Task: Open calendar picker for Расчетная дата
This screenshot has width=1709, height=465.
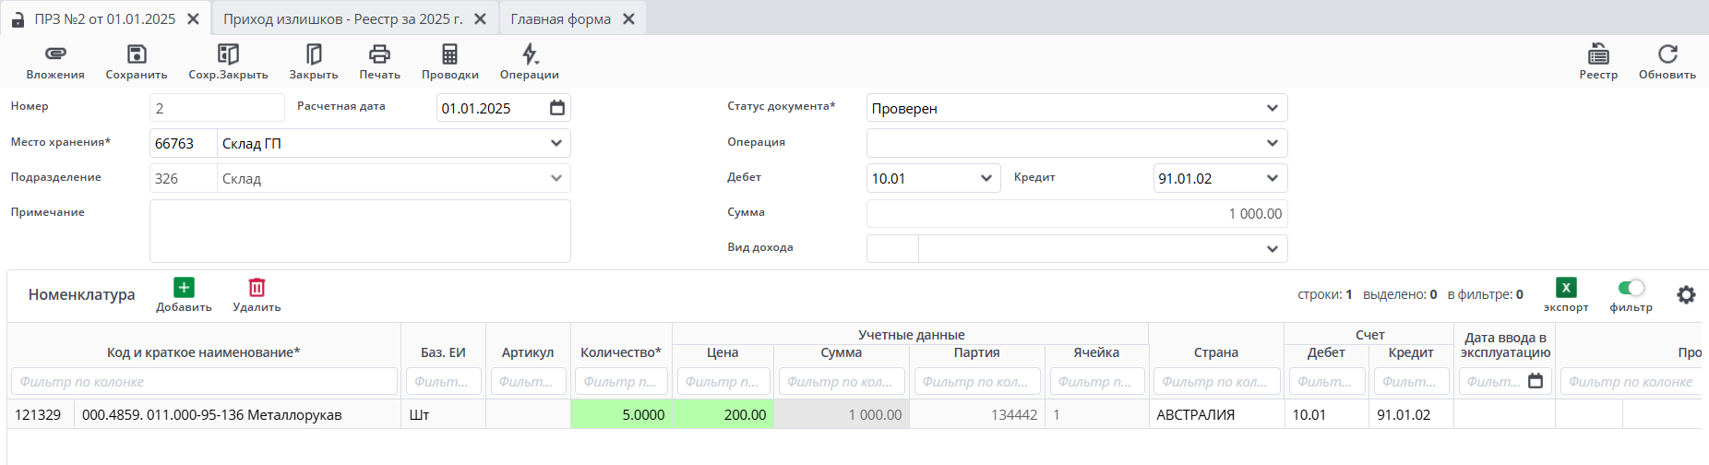Action: coord(557,108)
